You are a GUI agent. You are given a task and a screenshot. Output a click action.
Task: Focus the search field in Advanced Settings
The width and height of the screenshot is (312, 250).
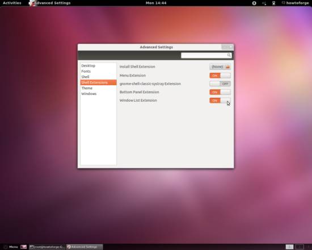pos(206,55)
